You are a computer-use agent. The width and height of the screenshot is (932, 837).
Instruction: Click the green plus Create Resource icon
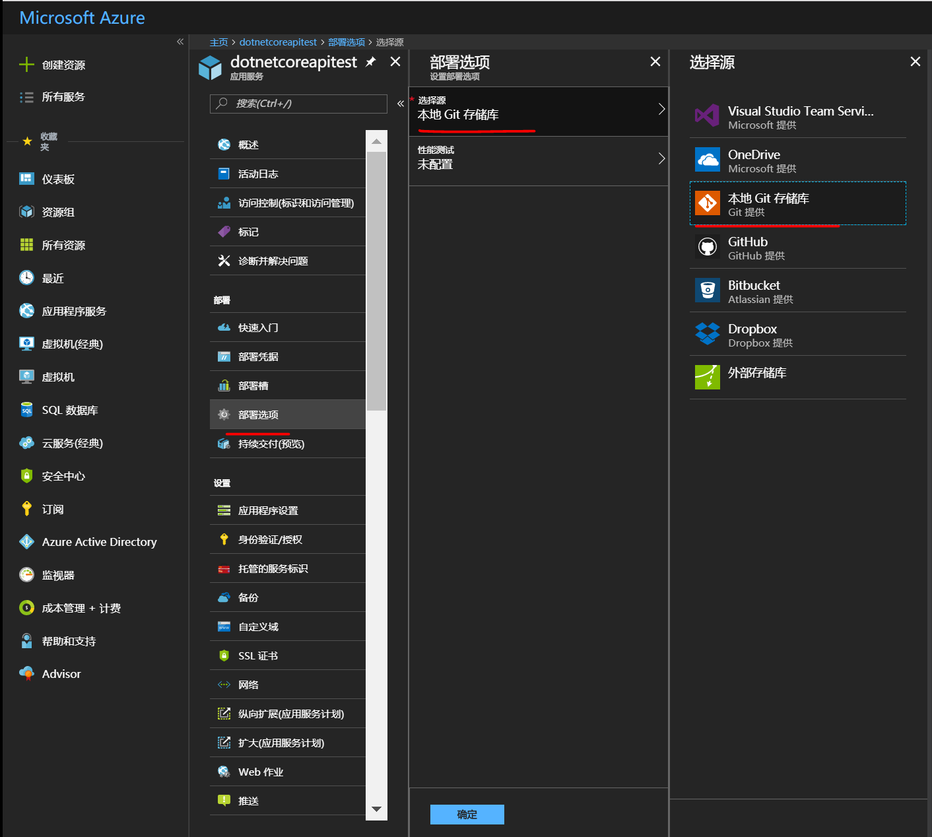pyautogui.click(x=26, y=65)
